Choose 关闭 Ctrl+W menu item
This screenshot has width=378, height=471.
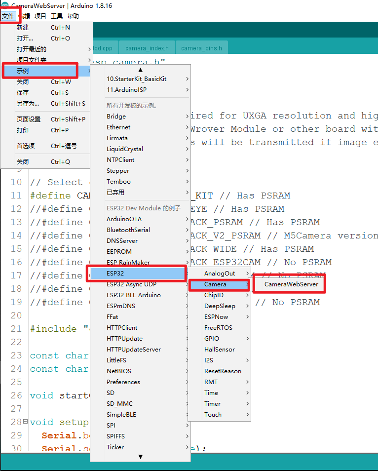click(46, 81)
